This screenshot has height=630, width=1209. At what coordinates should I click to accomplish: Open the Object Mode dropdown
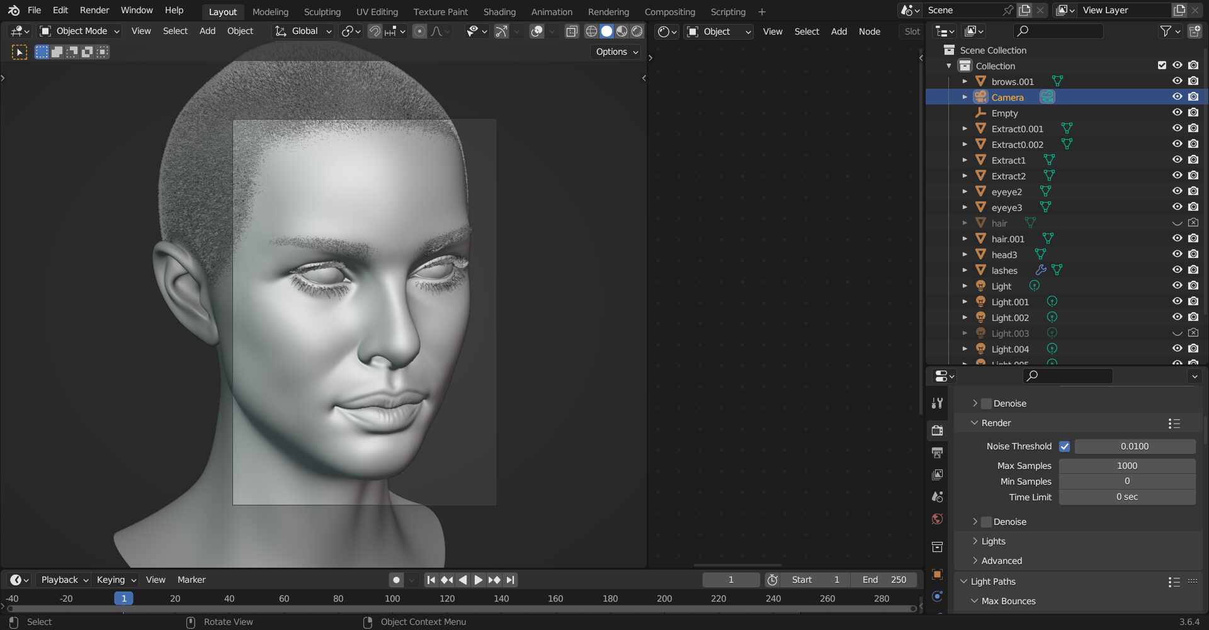click(79, 31)
